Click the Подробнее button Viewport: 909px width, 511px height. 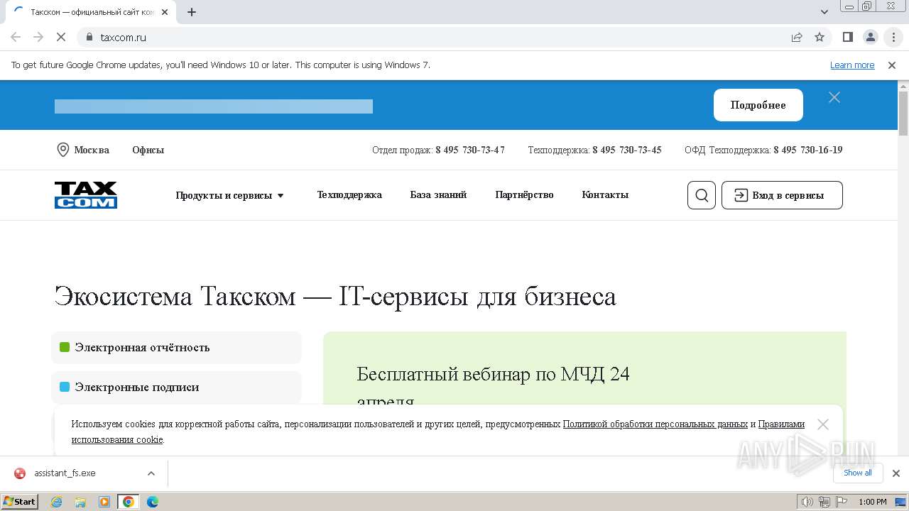(x=758, y=105)
